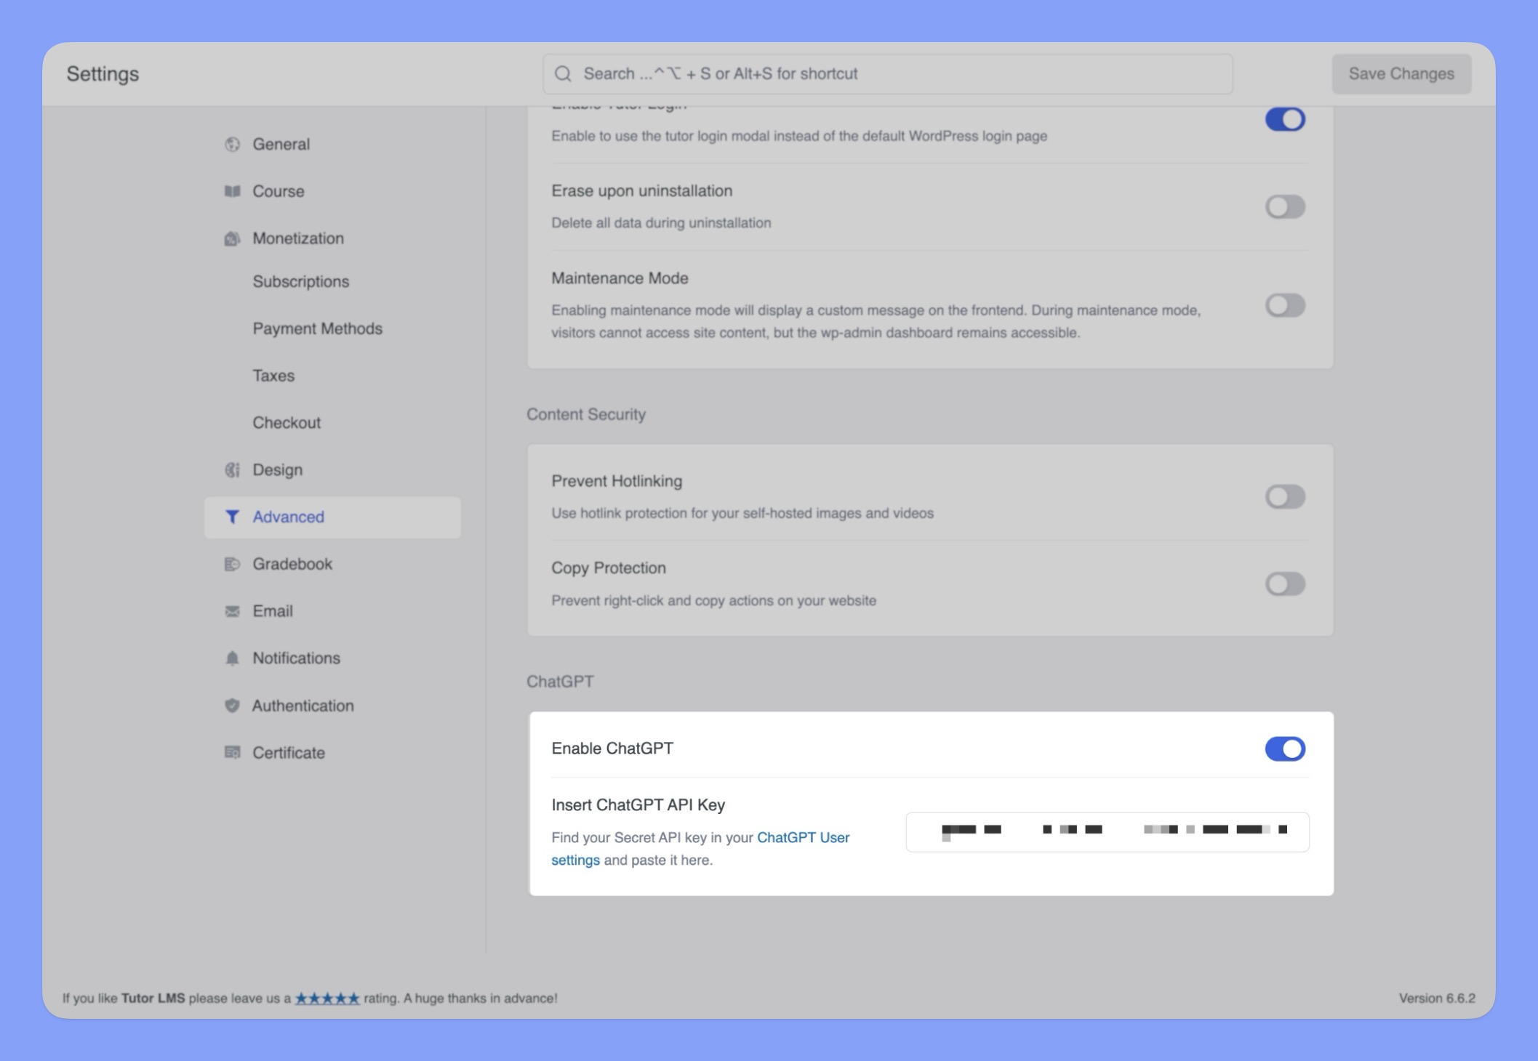
Task: Click the Authentication settings icon
Action: pos(233,705)
